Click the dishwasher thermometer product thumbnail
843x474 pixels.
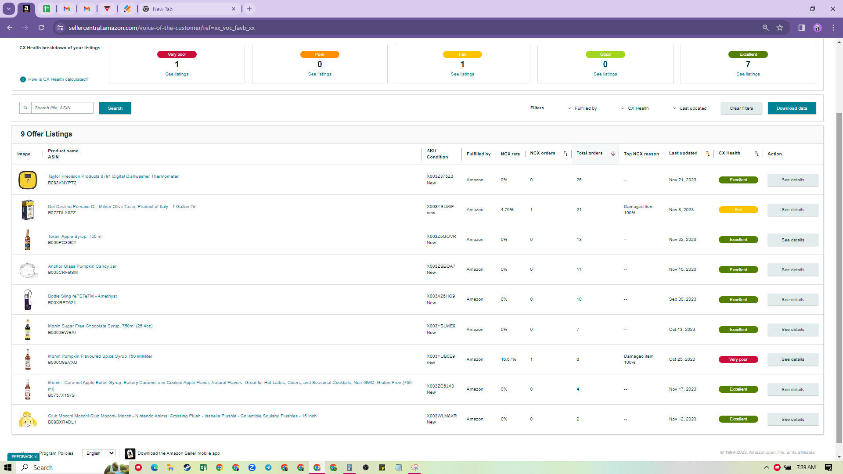(28, 180)
